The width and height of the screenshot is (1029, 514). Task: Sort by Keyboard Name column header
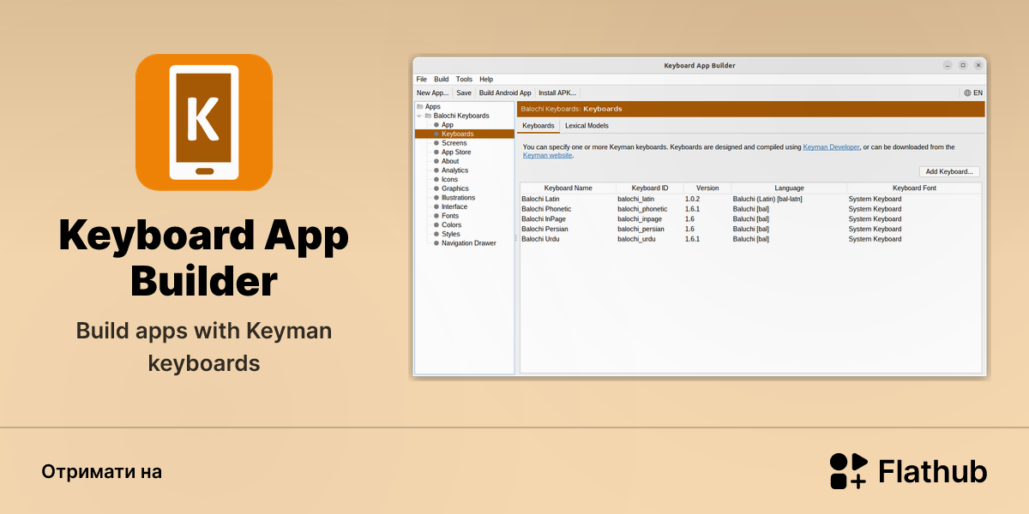[x=568, y=188]
